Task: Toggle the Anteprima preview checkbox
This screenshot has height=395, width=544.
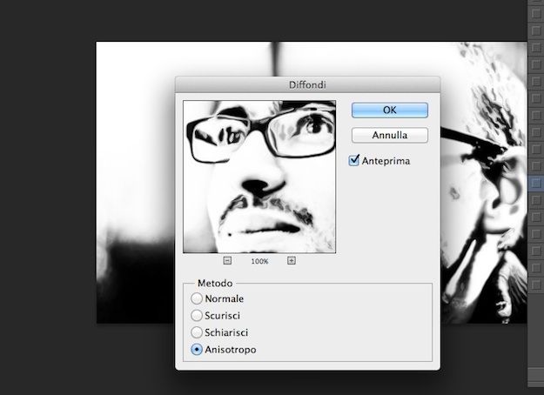Action: point(354,161)
